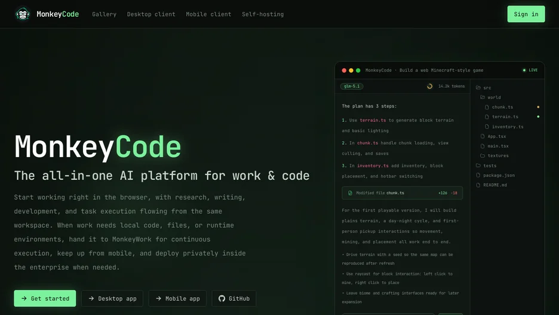Screen dimensions: 559x315
Task: Click the glm-5.1 model badge
Action: click(x=352, y=86)
